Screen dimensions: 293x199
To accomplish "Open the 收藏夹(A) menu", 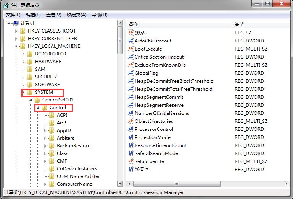I will 77,15.
